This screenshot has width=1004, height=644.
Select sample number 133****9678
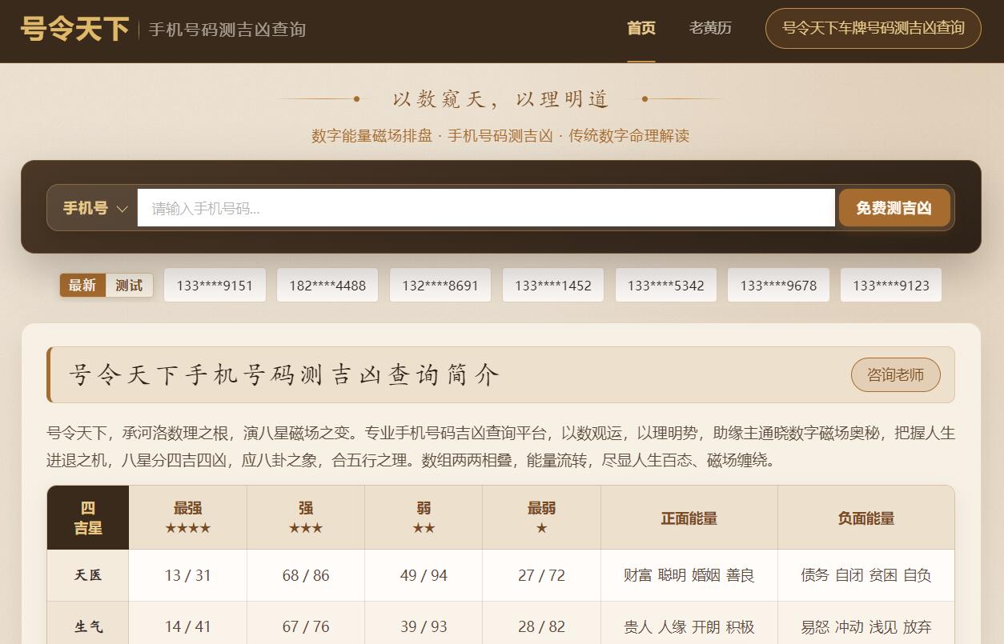[x=778, y=286]
